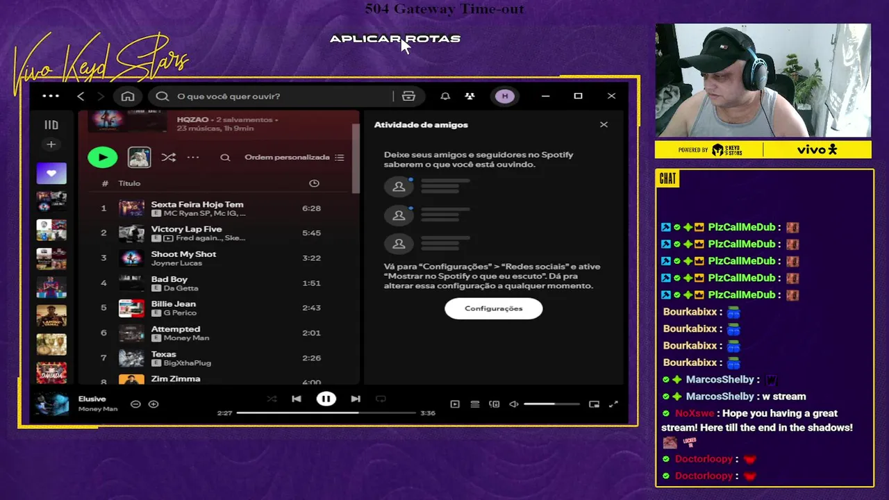Screen dimensions: 889x500
Task: Open the profile avatar 'H' menu
Action: (505, 97)
